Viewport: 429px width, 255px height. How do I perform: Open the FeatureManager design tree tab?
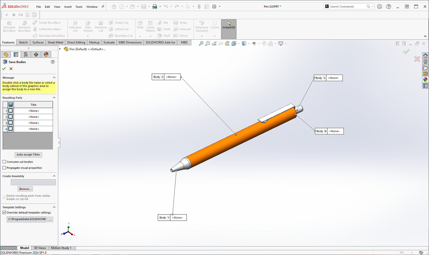point(6,55)
